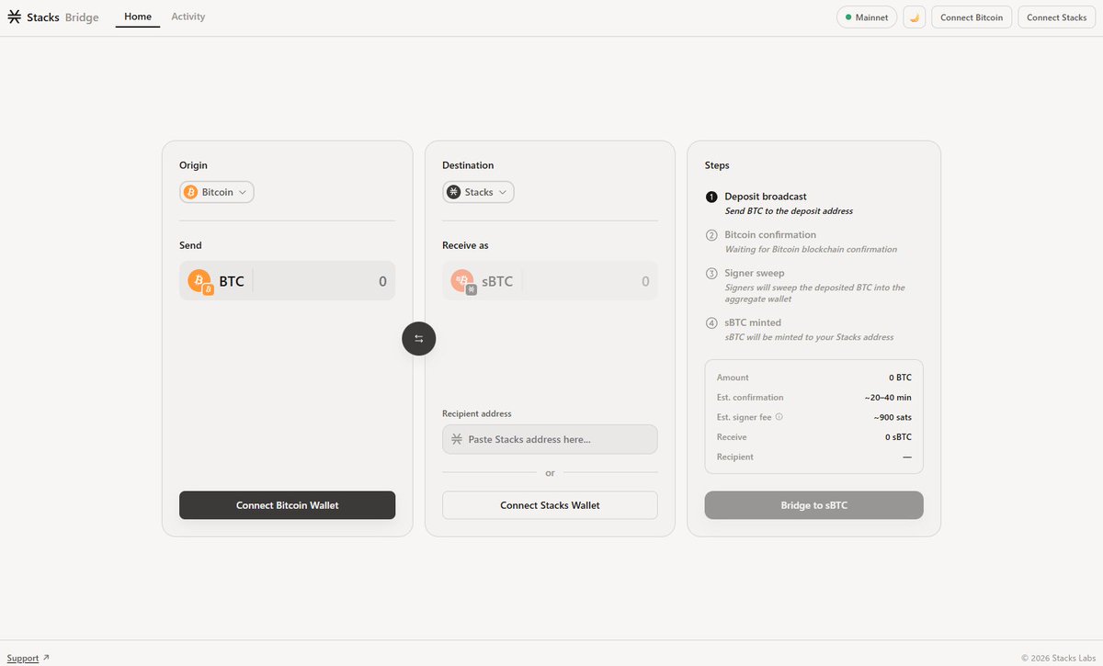The height and width of the screenshot is (666, 1103).
Task: Open the Support link in footer
Action: (23, 658)
